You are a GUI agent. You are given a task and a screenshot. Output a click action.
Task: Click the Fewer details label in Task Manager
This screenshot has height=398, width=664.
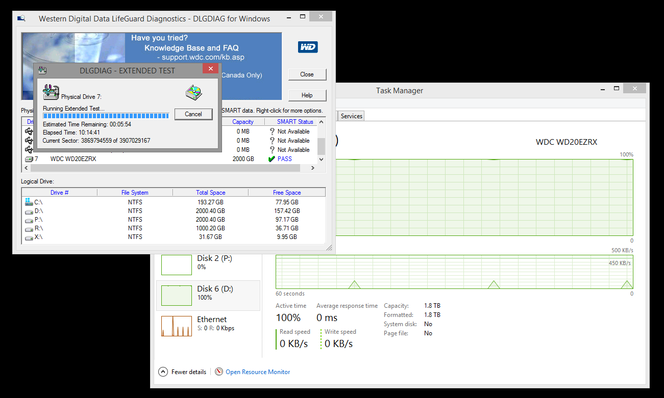[x=189, y=372]
